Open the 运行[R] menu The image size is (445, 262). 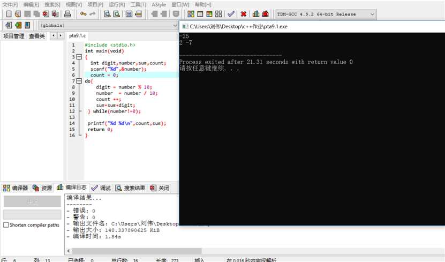pyautogui.click(x=117, y=4)
